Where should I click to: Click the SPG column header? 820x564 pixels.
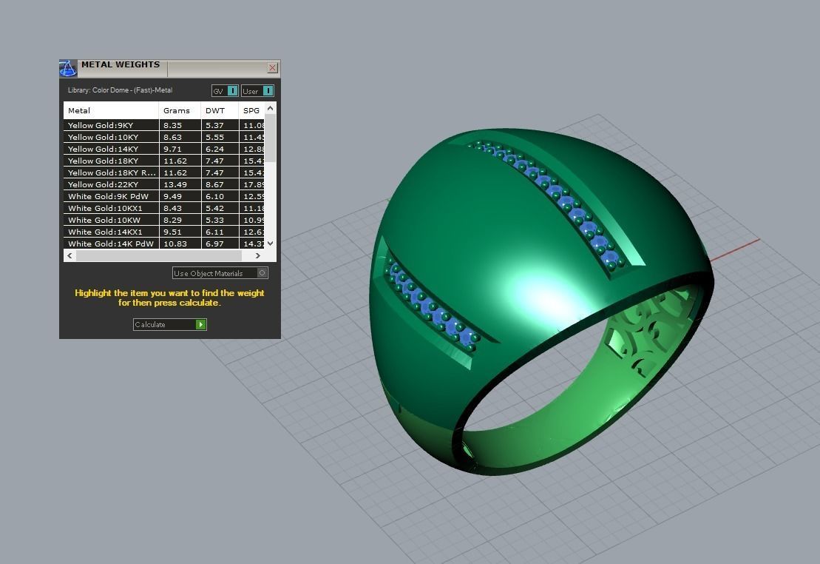251,110
